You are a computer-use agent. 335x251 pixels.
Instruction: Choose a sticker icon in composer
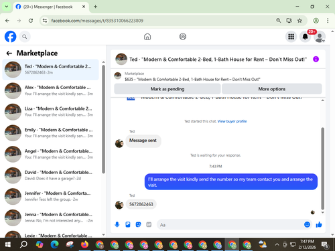(139, 224)
